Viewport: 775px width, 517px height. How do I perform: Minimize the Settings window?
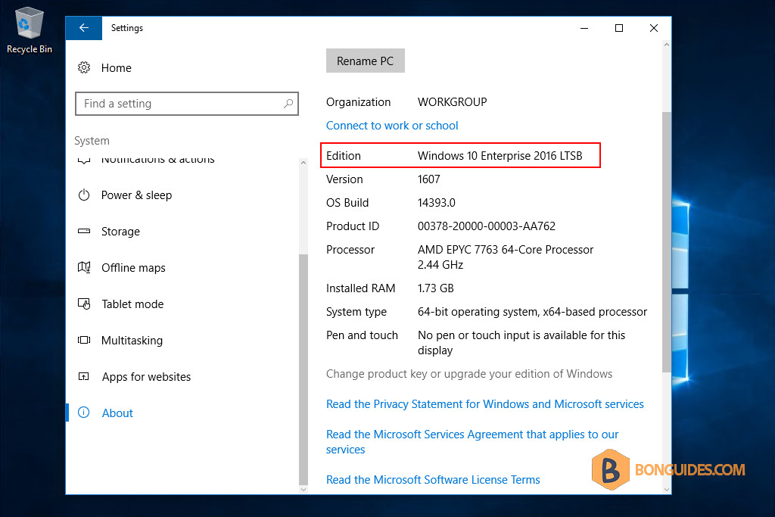(x=584, y=28)
